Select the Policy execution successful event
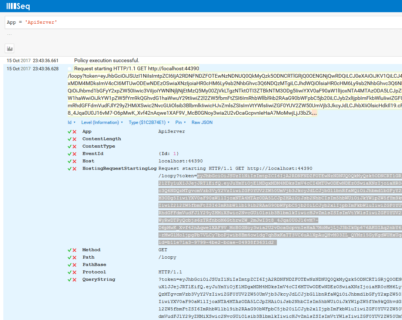The height and width of the screenshot is (320, 402). (x=107, y=60)
